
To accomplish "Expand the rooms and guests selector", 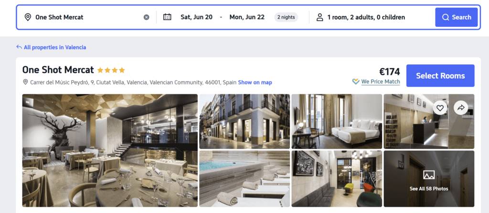I will [366, 17].
